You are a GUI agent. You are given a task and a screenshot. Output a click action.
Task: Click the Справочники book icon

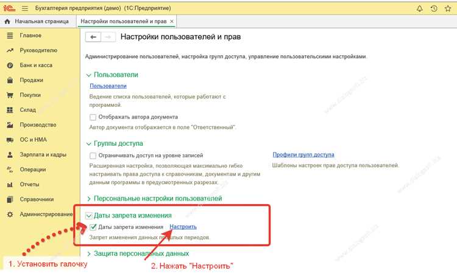(10, 199)
